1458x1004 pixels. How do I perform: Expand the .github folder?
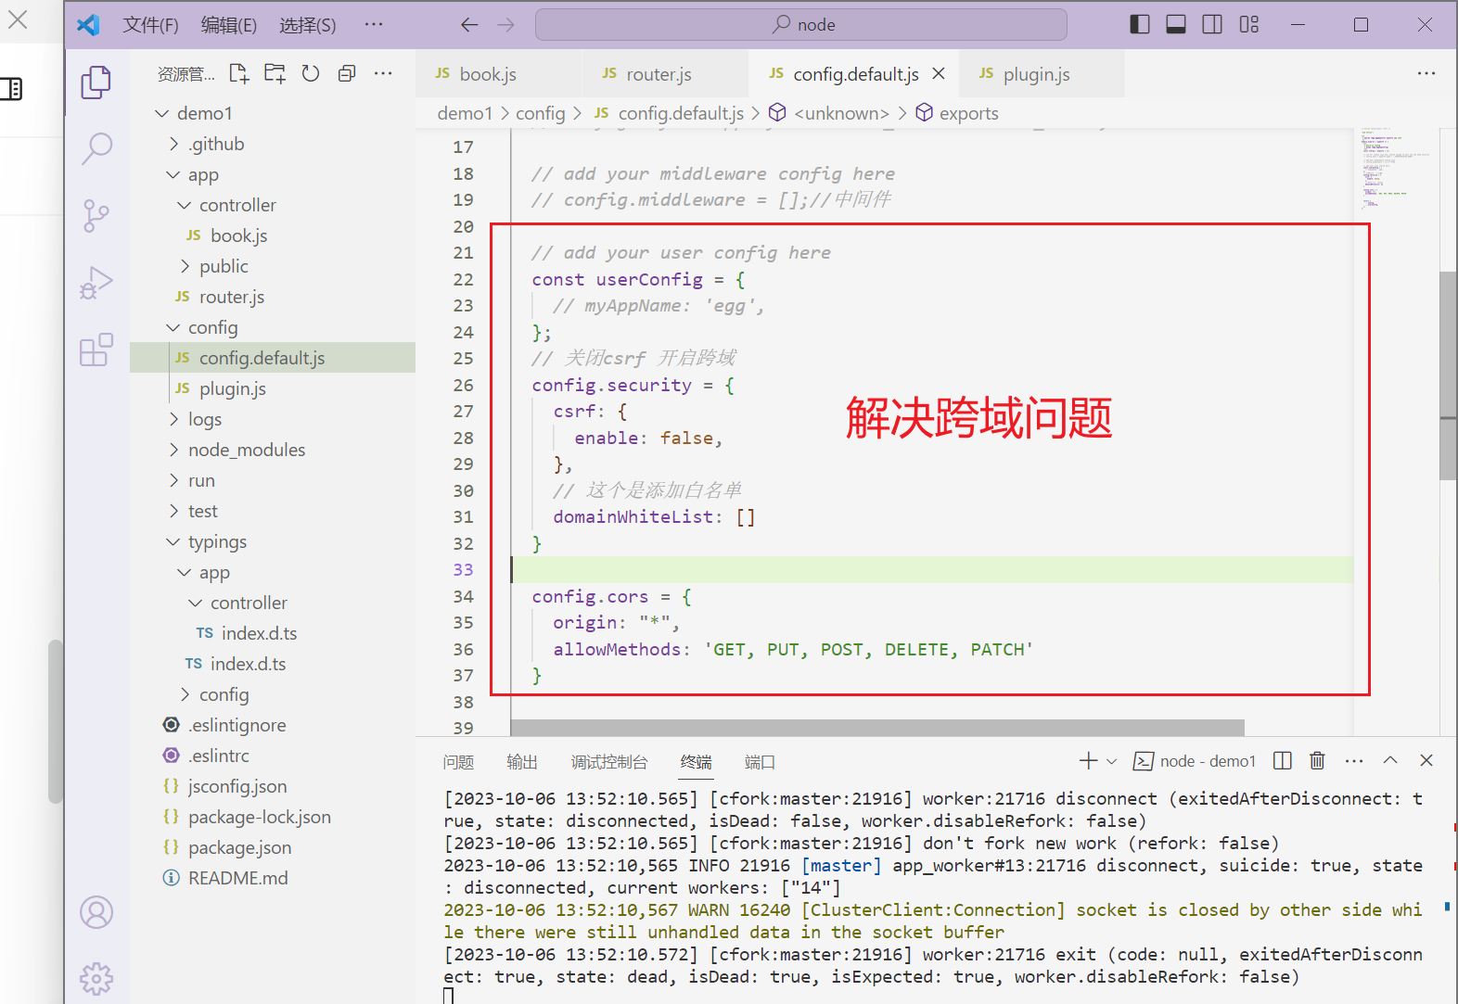coord(173,144)
